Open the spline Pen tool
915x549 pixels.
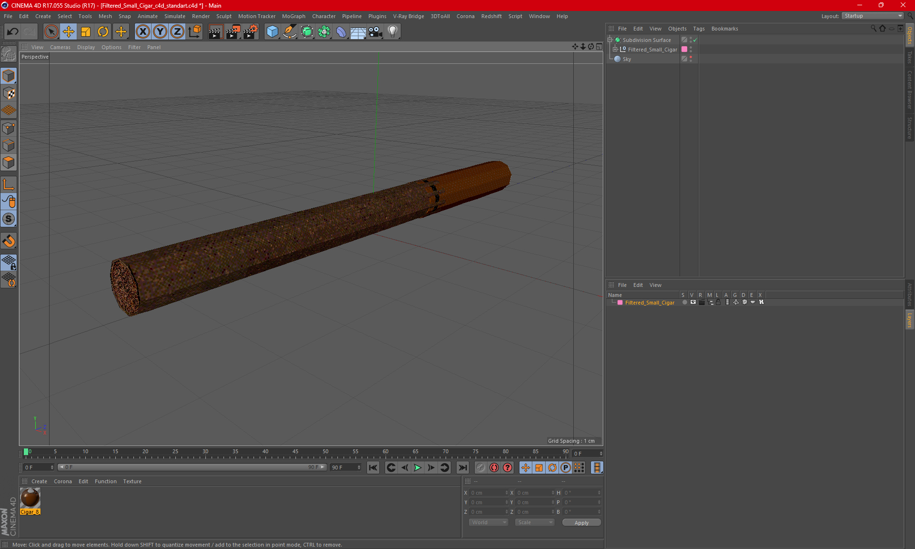(x=289, y=32)
